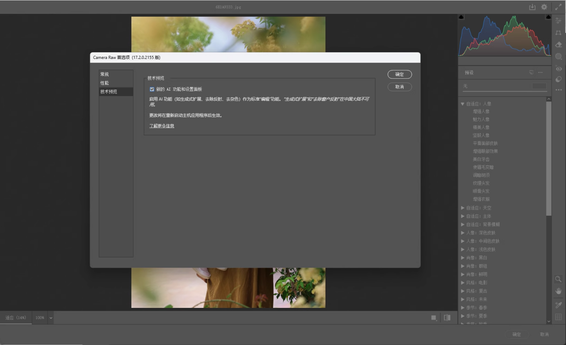This screenshot has width=566, height=345.
Task: Collapse the 自适应: 人像 preset group
Action: click(464, 103)
